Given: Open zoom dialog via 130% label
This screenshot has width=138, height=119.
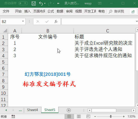Looking at the screenshot, I should pyautogui.click(x=131, y=117).
